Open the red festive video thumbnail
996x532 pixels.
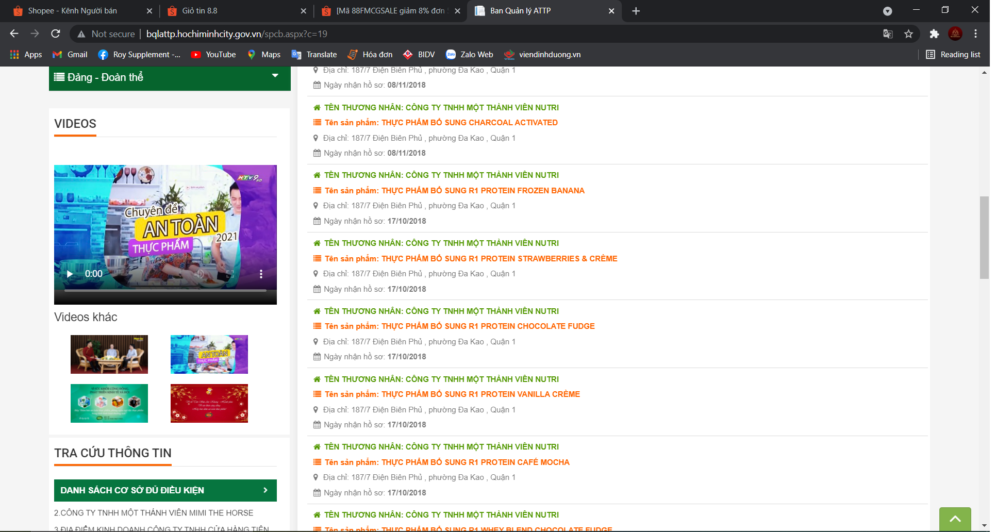[209, 403]
